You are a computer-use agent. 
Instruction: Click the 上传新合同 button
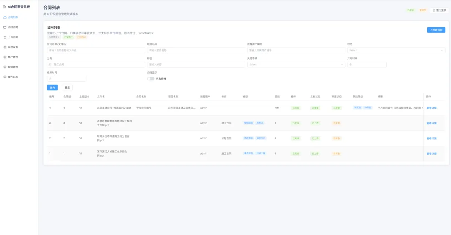point(436,30)
